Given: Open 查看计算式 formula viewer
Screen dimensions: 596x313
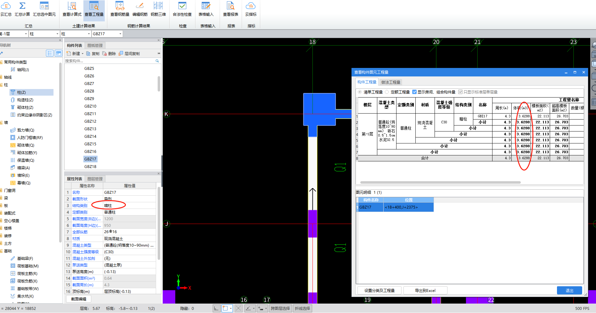Looking at the screenshot, I should [72, 9].
